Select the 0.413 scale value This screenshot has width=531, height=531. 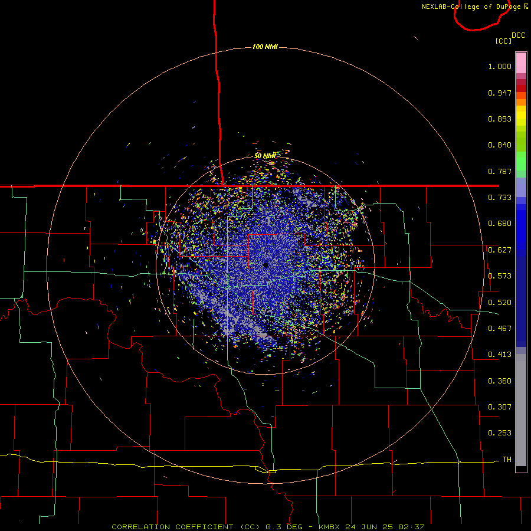pos(500,355)
